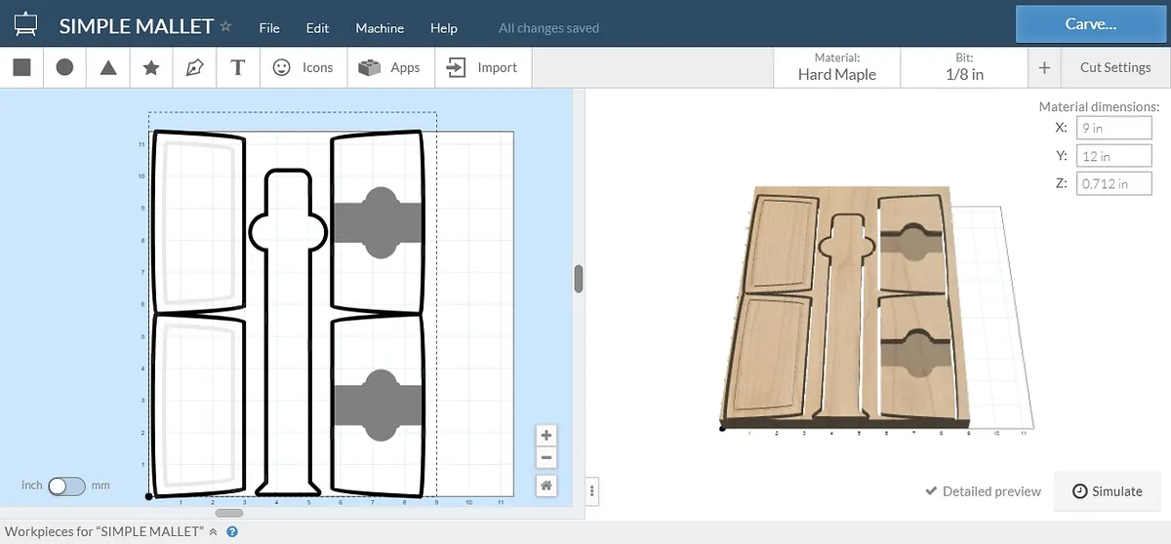Image resolution: width=1171 pixels, height=544 pixels.
Task: Click the Z material dimension field
Action: [1113, 183]
